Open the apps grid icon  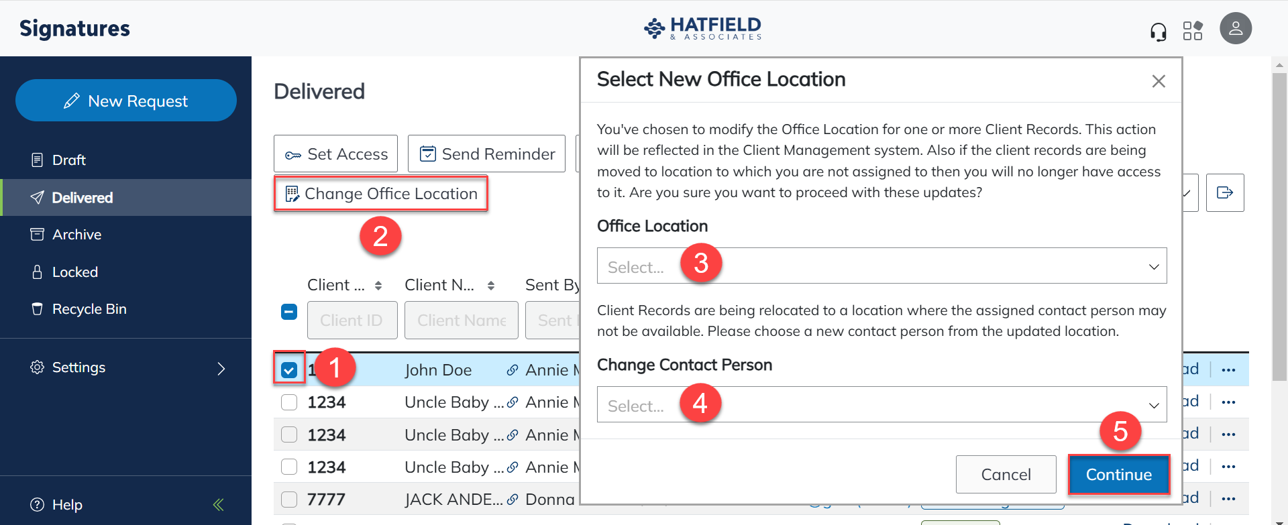coord(1193,31)
